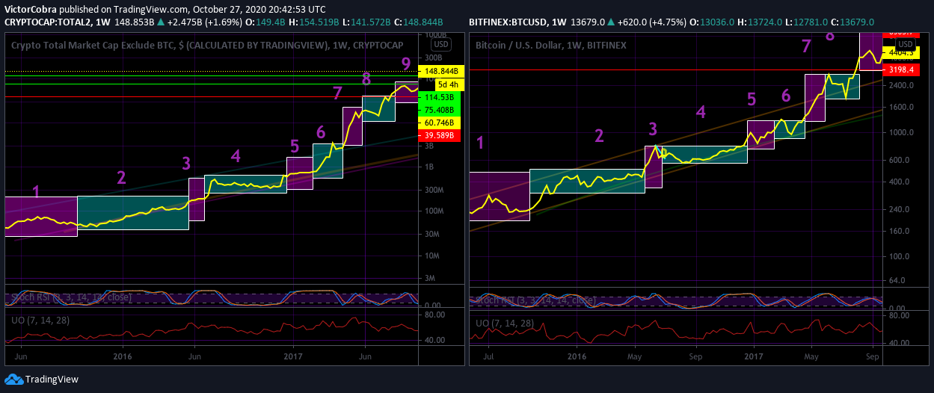The width and height of the screenshot is (934, 393).
Task: Click the 300M axis tick on left chart
Action: pos(434,190)
